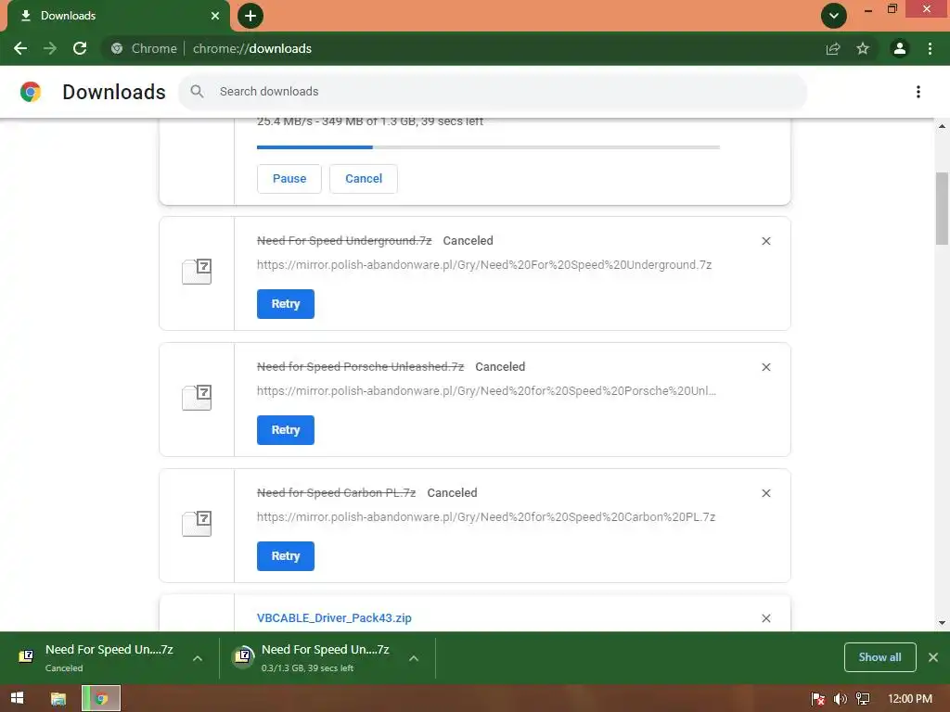Open the Windows Start menu
The image size is (950, 712).
pos(17,698)
